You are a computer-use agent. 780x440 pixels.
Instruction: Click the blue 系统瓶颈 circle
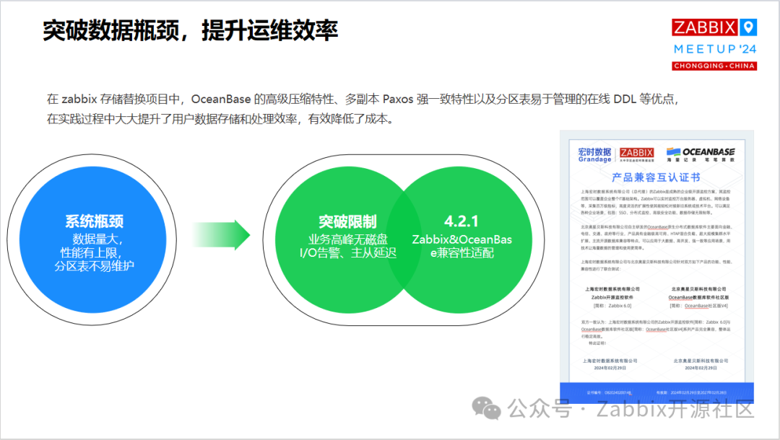pyautogui.click(x=92, y=237)
